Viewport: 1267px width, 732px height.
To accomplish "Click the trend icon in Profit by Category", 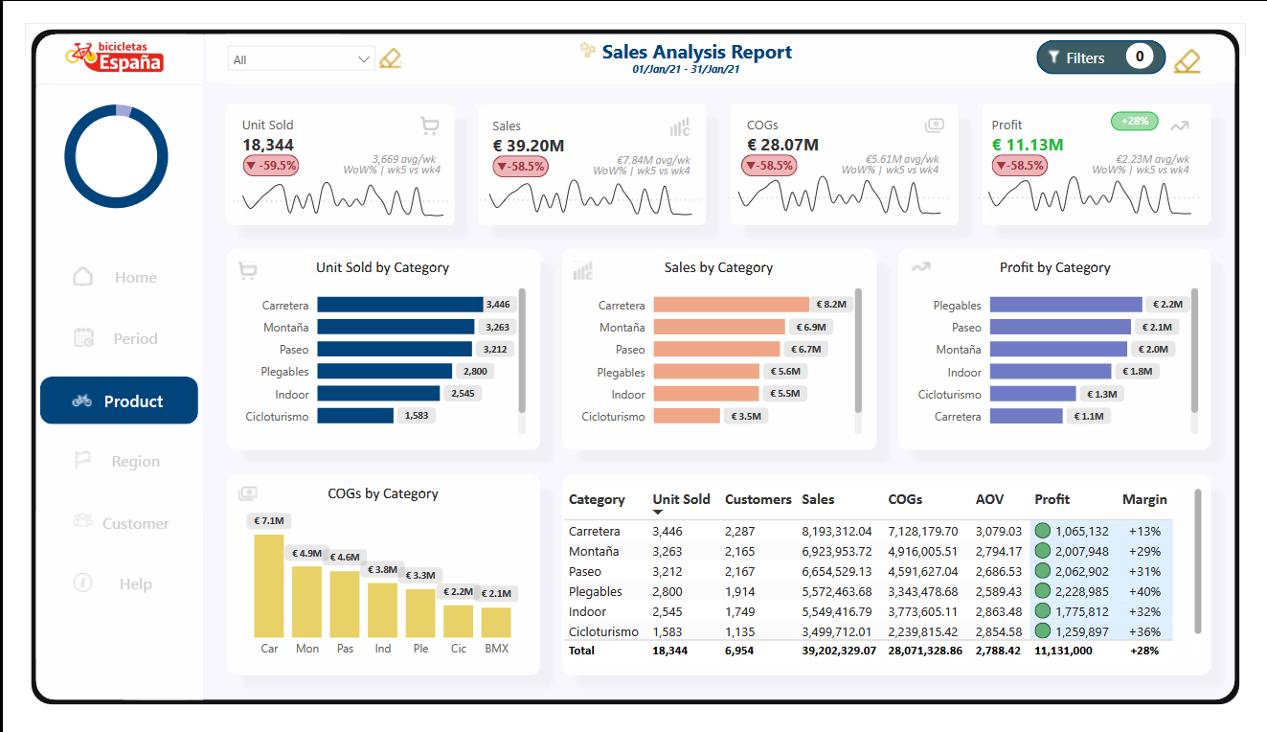I will pos(920,267).
